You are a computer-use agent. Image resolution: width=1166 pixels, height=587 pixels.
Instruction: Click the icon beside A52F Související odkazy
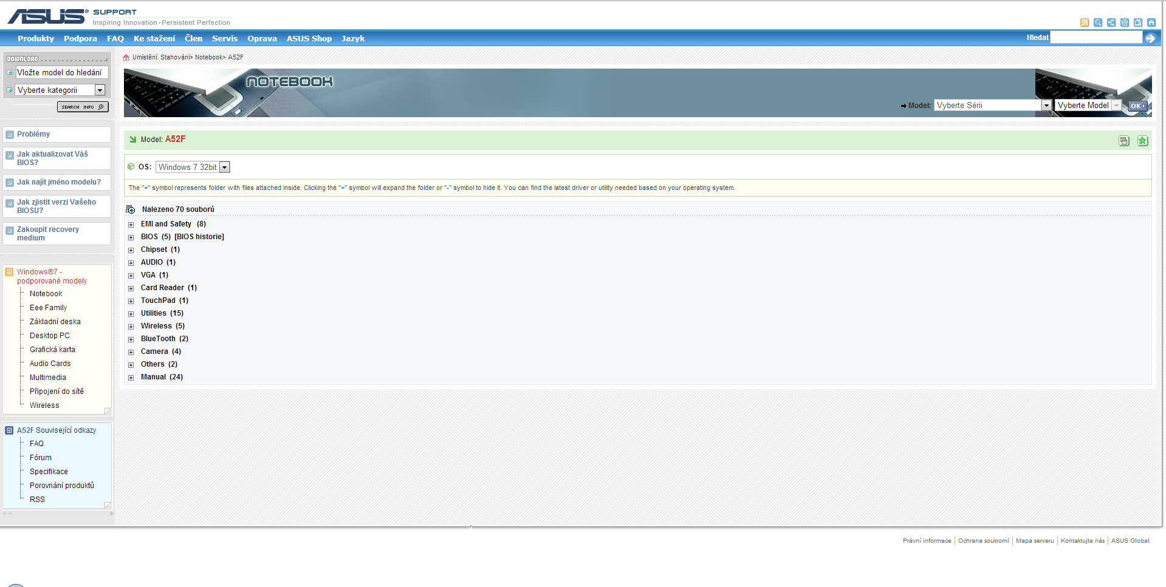(x=9, y=430)
